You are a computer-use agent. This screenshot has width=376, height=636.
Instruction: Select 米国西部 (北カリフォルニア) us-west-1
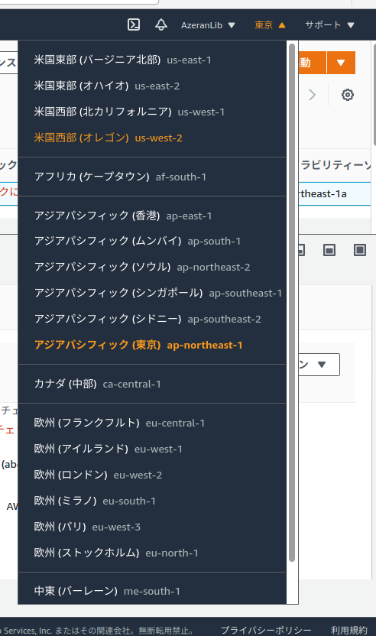pyautogui.click(x=152, y=112)
